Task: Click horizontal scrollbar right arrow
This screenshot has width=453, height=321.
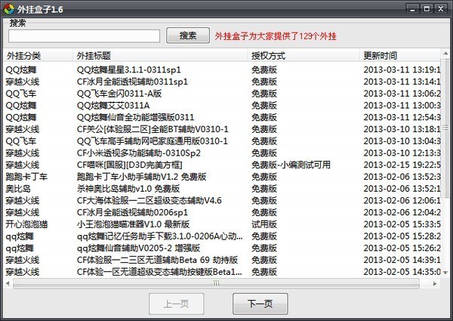Action: pos(435,283)
